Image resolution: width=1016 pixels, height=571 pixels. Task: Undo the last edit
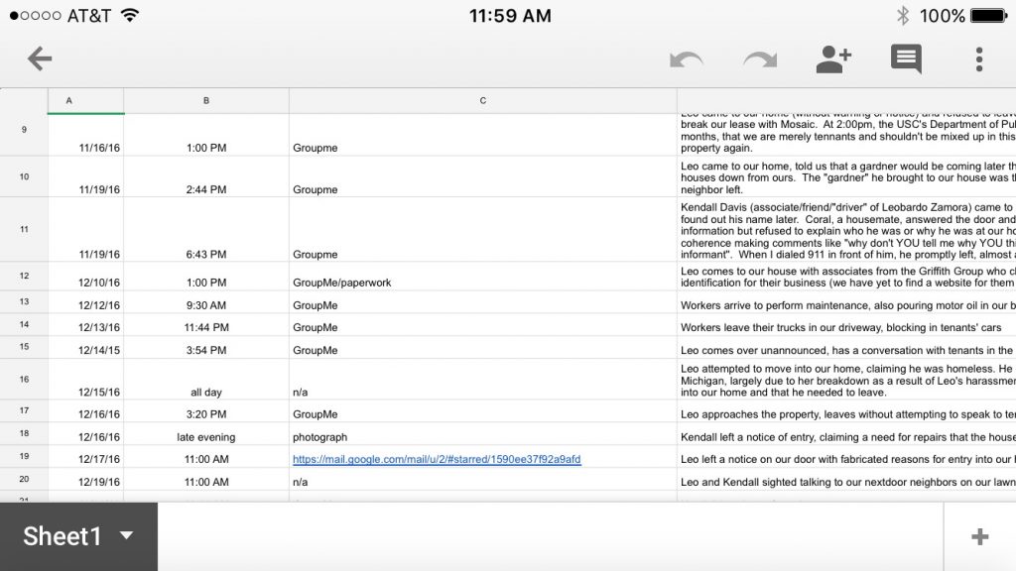tap(686, 59)
